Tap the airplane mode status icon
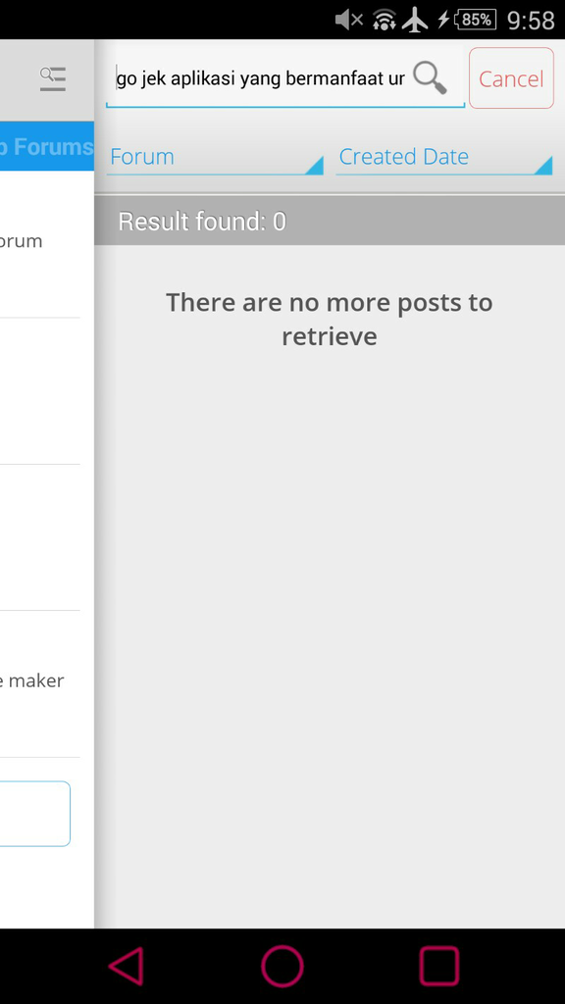 point(415,20)
